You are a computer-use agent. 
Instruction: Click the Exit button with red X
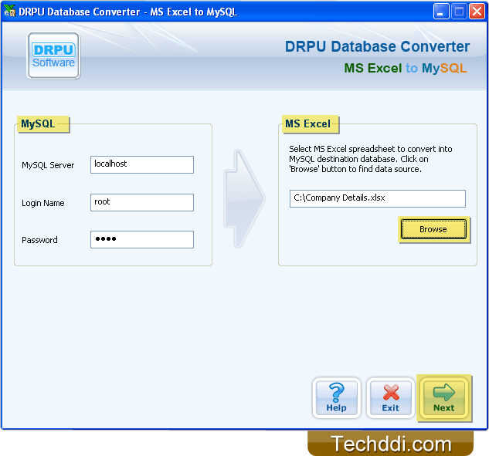(x=390, y=398)
